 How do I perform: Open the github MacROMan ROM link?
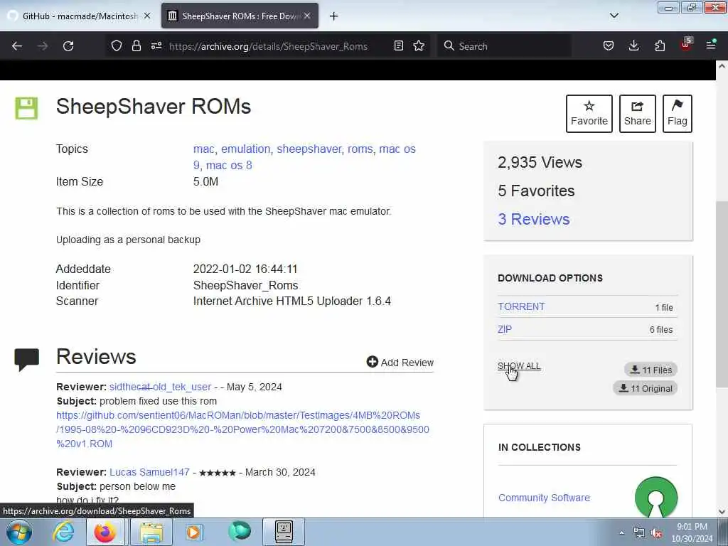(242, 429)
